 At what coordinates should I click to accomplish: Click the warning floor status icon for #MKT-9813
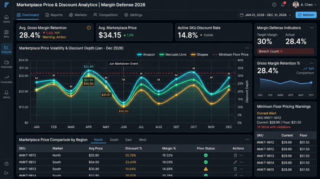[x=206, y=169]
